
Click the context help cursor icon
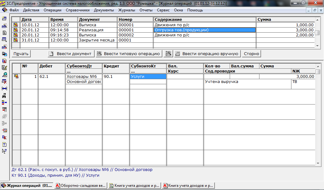coord(4,151)
